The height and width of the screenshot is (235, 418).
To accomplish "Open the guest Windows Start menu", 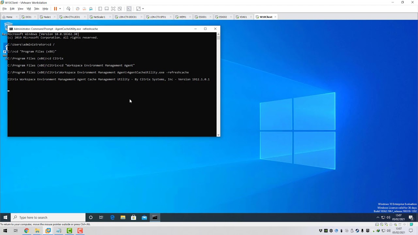I will coord(5,217).
